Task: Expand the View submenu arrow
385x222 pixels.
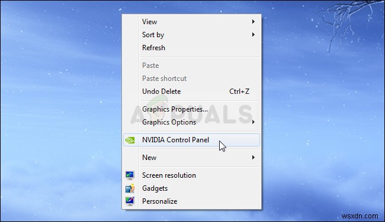Action: [254, 21]
